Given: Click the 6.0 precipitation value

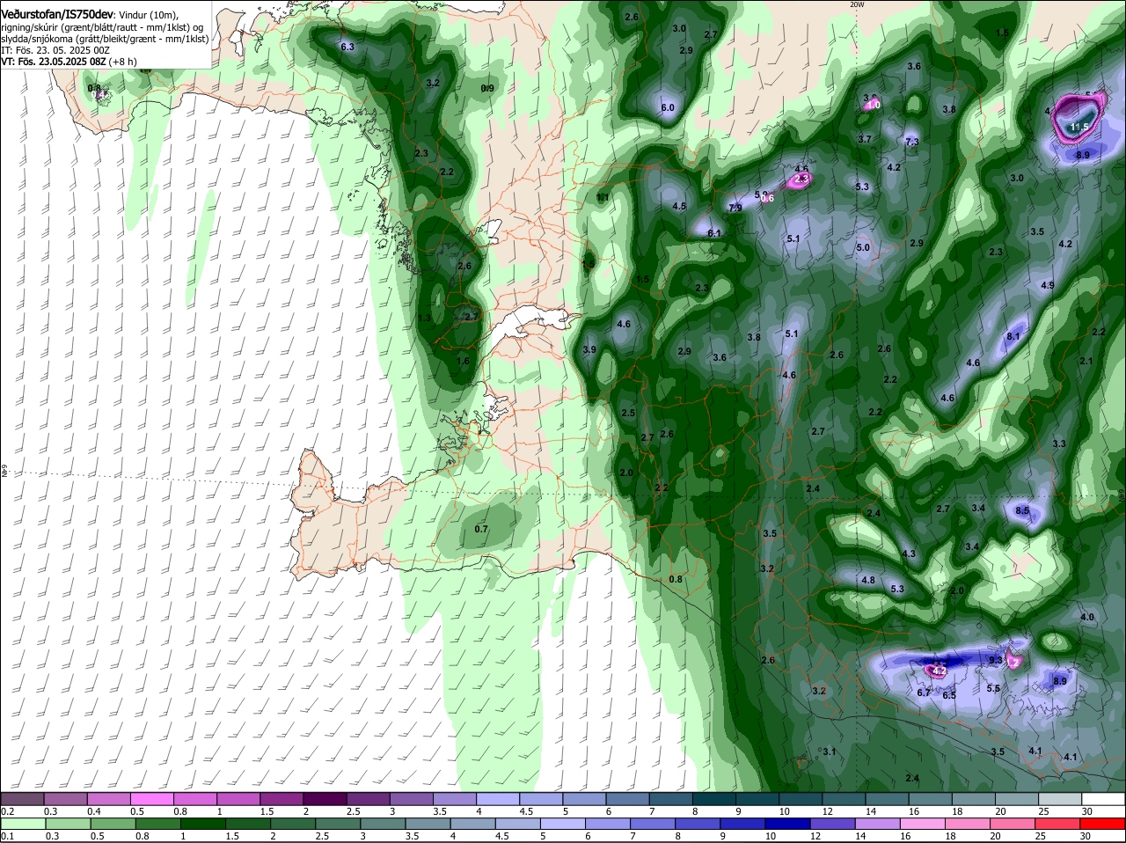Looking at the screenshot, I should (667, 108).
